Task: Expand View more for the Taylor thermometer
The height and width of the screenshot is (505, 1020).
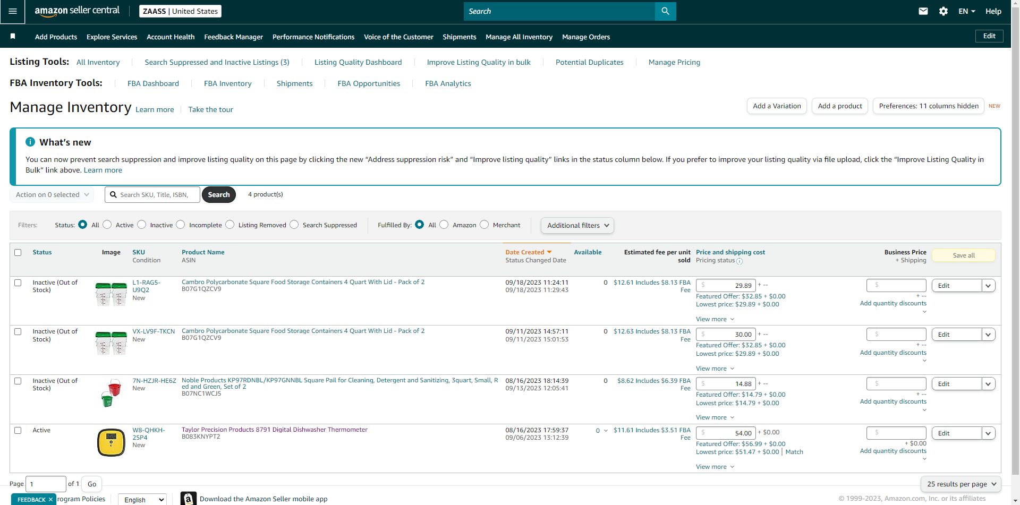Action: click(x=715, y=467)
